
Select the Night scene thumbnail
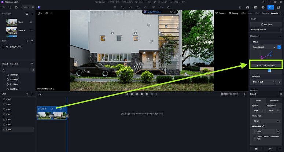11,22
